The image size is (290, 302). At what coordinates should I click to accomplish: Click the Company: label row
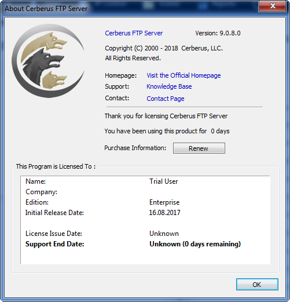click(x=41, y=192)
